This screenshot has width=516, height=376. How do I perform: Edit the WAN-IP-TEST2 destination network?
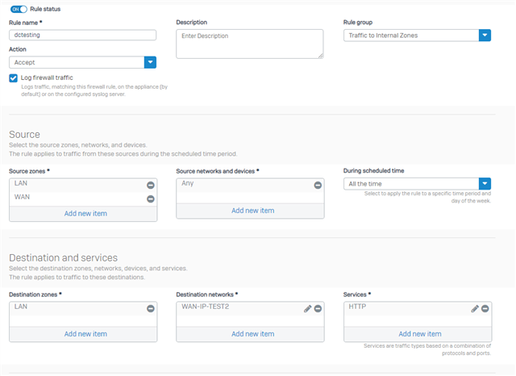(x=307, y=308)
